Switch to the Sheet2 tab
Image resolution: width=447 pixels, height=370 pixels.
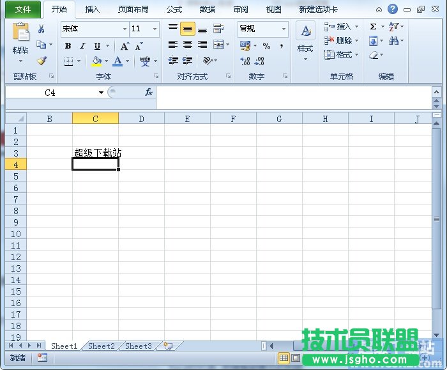click(101, 346)
